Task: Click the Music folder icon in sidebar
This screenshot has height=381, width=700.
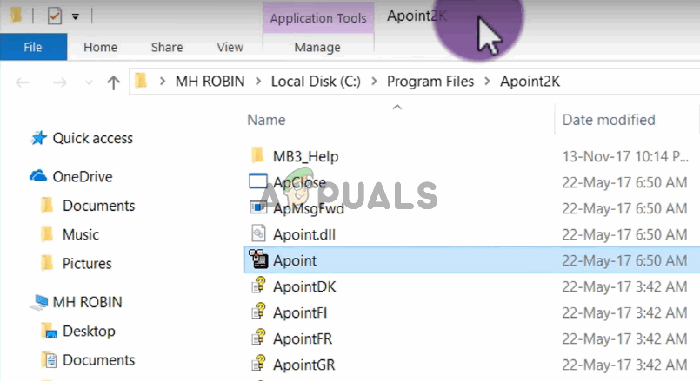Action: [x=47, y=234]
